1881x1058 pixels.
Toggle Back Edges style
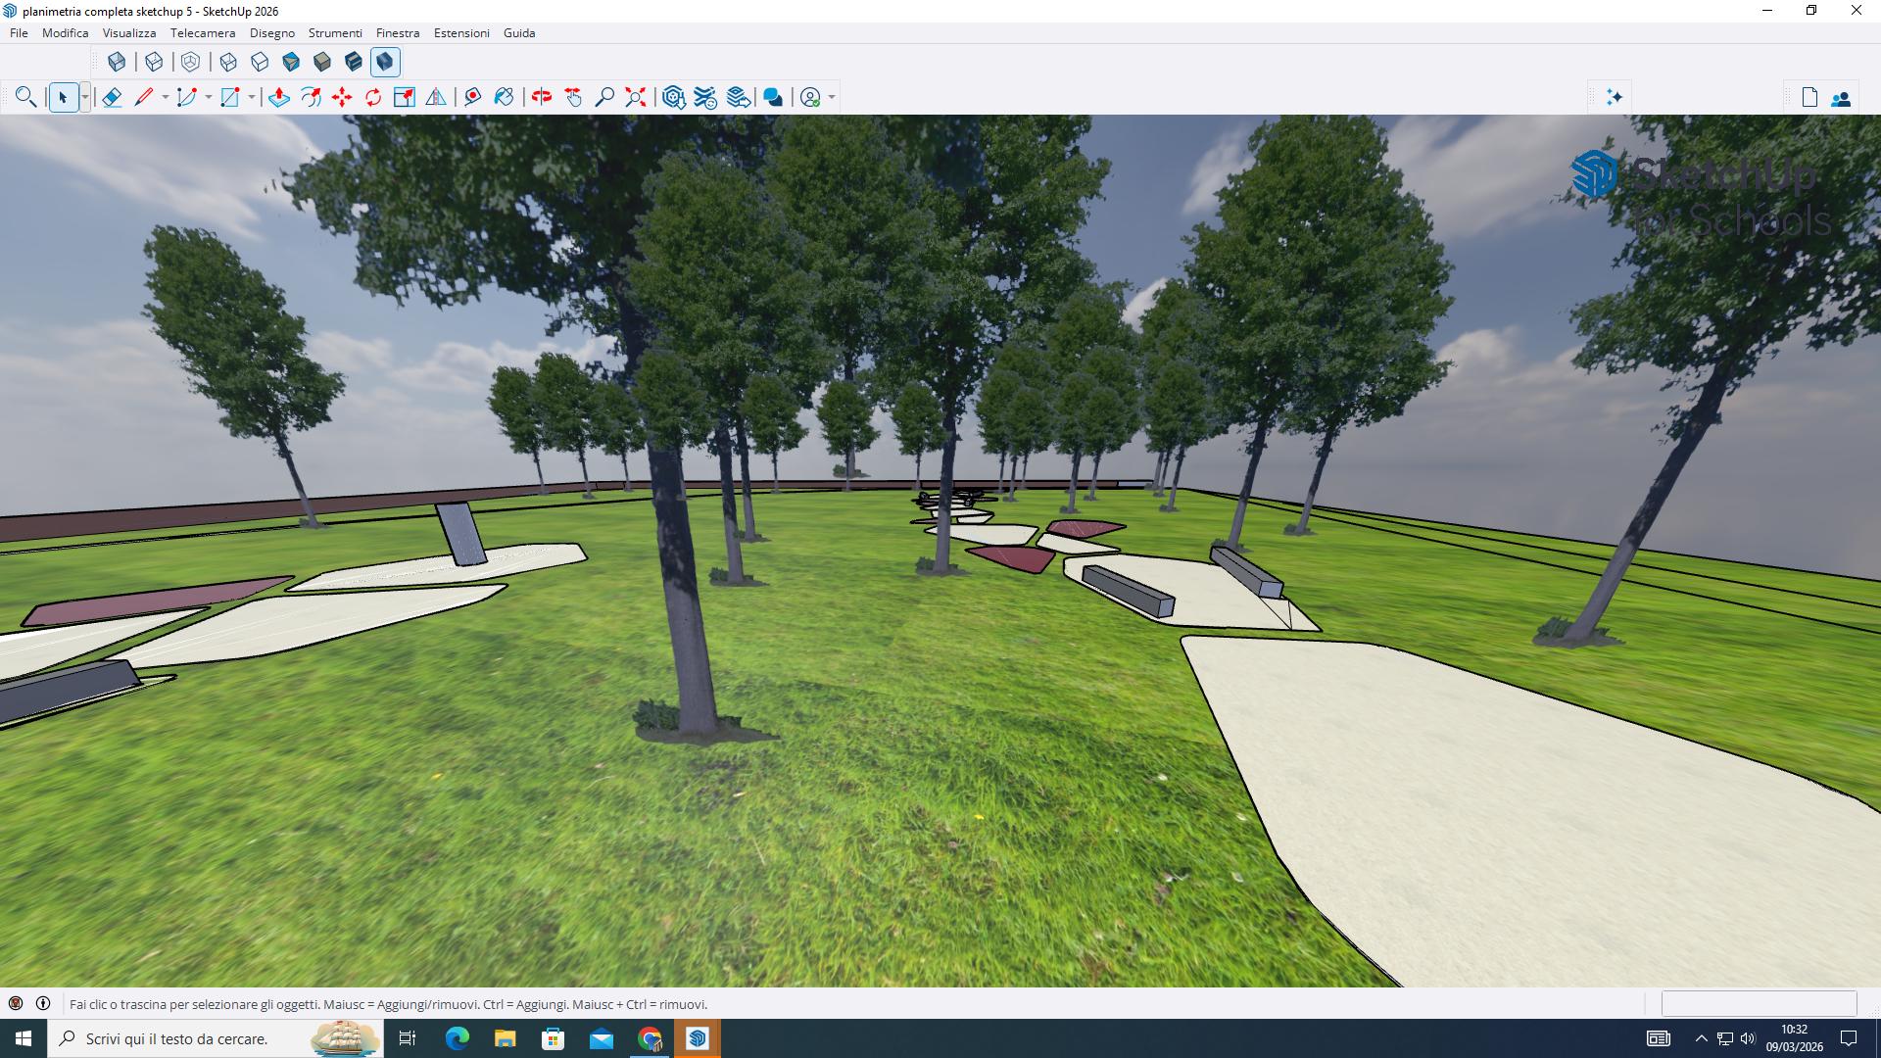[154, 62]
